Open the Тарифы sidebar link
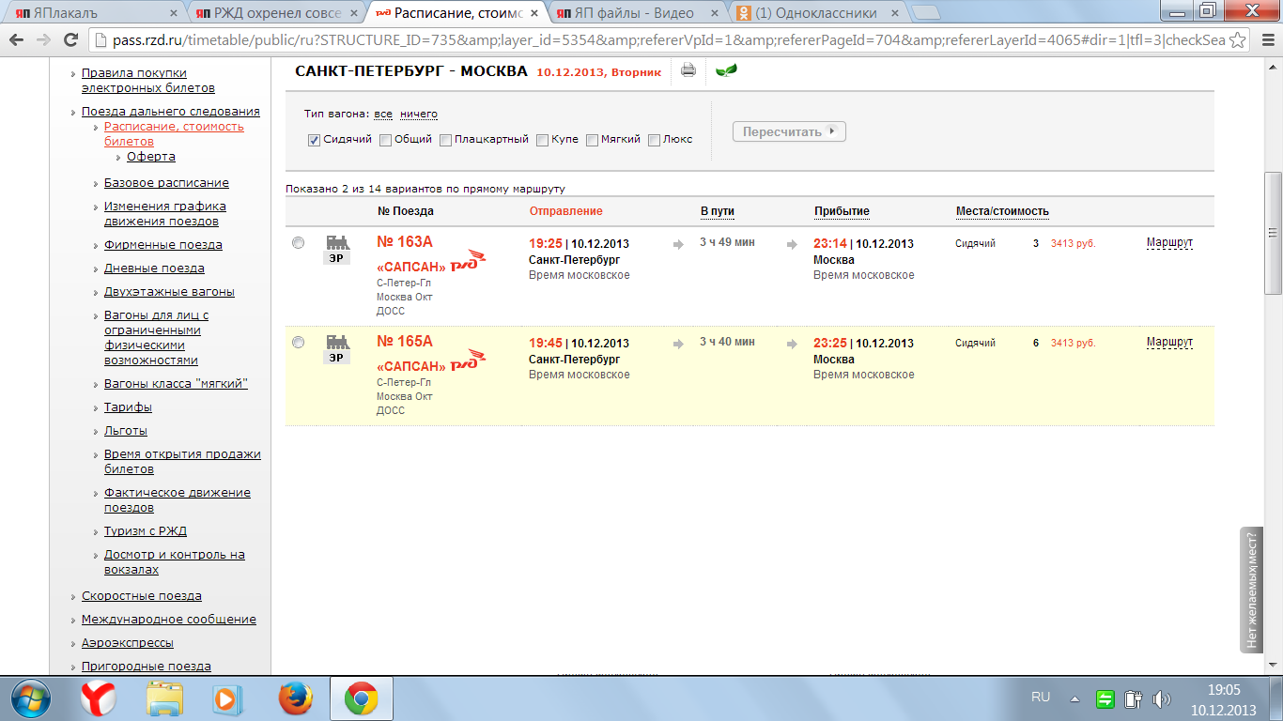This screenshot has height=721, width=1283. pyautogui.click(x=128, y=407)
